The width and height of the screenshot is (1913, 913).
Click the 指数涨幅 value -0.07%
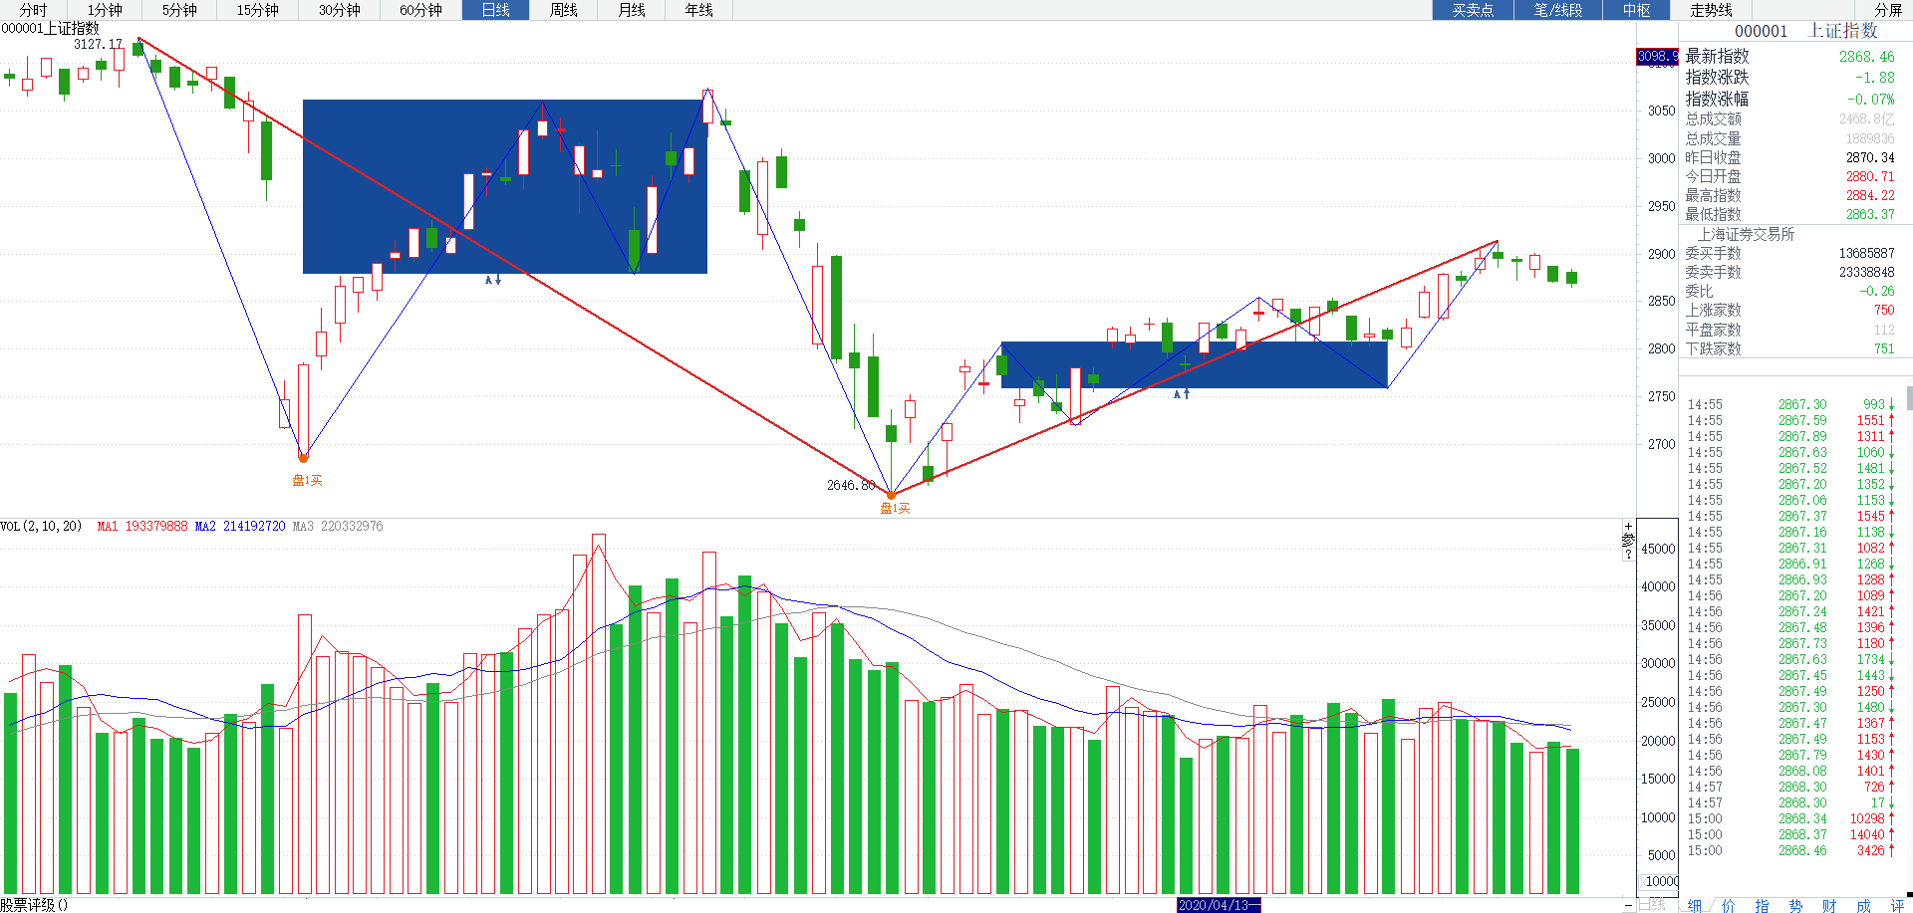[x=1870, y=99]
